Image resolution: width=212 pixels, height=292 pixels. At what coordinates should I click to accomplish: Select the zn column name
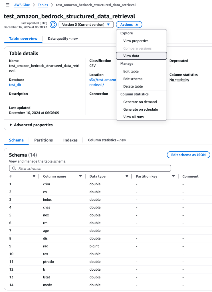45,192
